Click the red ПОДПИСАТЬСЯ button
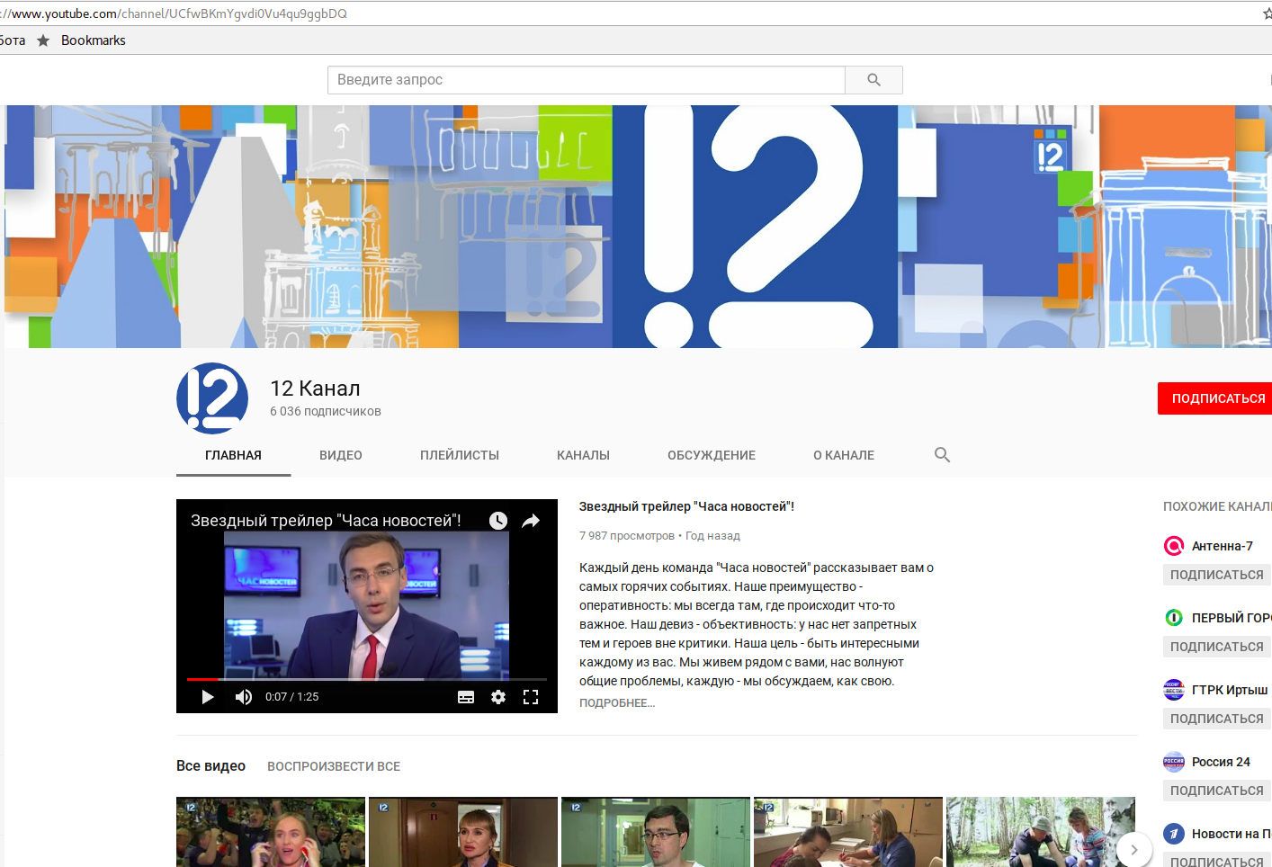Viewport: 1272px width, 867px height. pos(1215,398)
